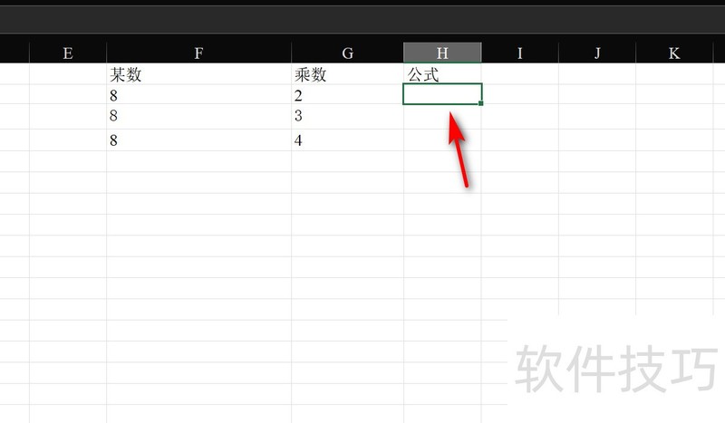The width and height of the screenshot is (725, 423).
Task: Click column K header
Action: (674, 53)
